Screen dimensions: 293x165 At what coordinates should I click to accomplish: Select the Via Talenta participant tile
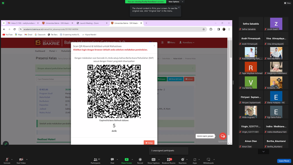click(x=251, y=82)
